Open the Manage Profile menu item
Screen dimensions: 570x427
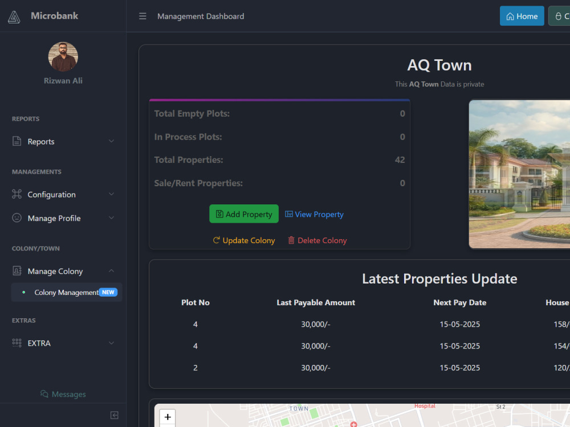pos(63,218)
